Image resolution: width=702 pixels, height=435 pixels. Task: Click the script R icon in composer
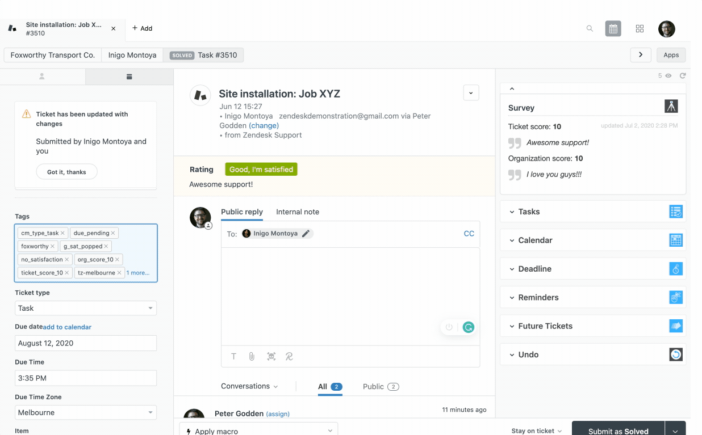[289, 356]
